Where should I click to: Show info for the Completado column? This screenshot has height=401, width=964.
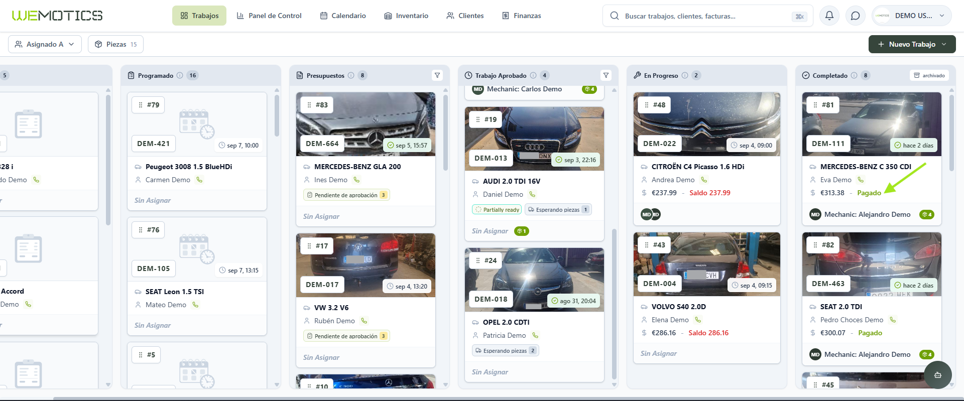(x=854, y=75)
